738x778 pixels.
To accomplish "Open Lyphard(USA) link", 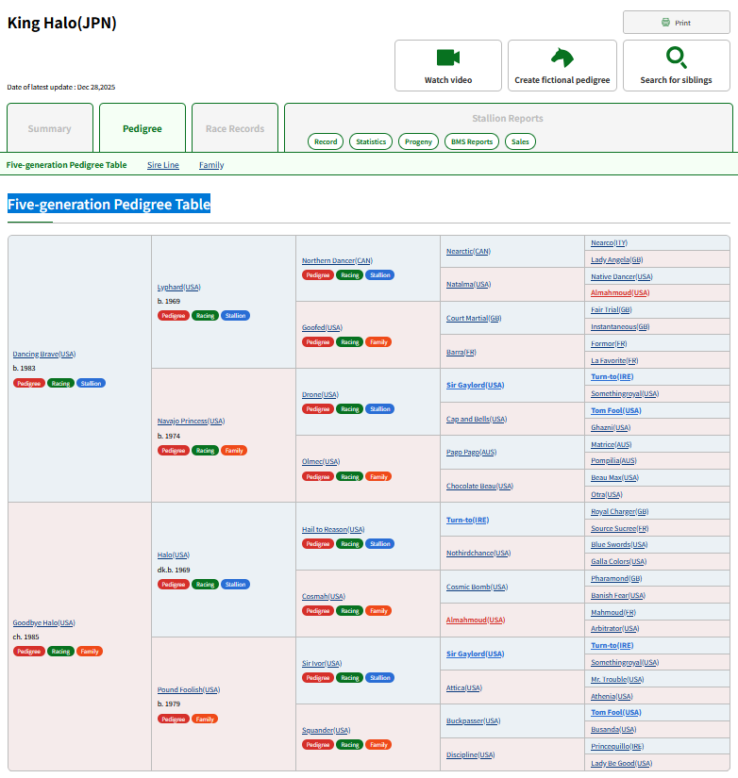I will [x=178, y=287].
